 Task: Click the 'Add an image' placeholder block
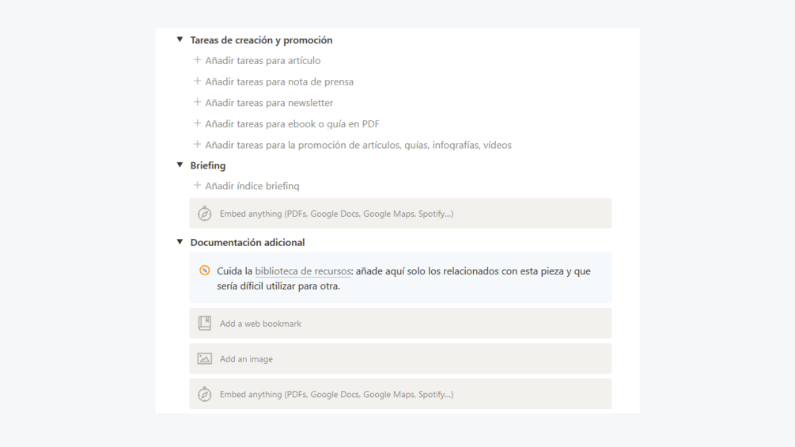(x=400, y=359)
